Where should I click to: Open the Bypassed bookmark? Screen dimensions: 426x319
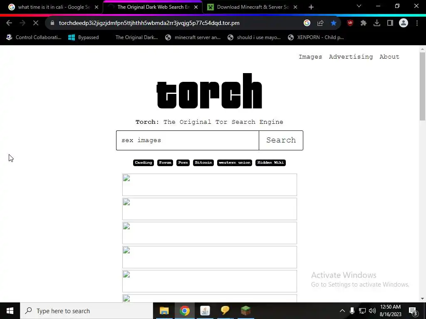[x=83, y=37]
